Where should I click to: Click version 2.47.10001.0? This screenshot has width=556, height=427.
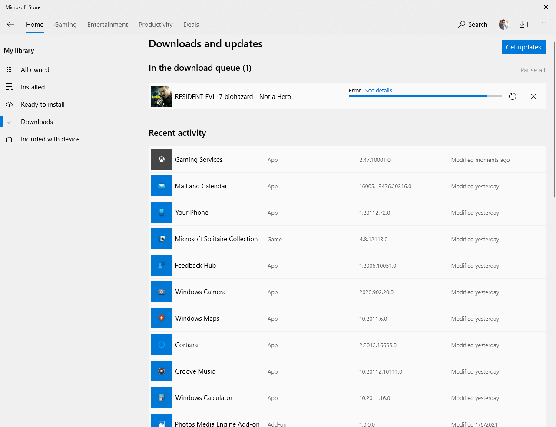click(x=375, y=160)
